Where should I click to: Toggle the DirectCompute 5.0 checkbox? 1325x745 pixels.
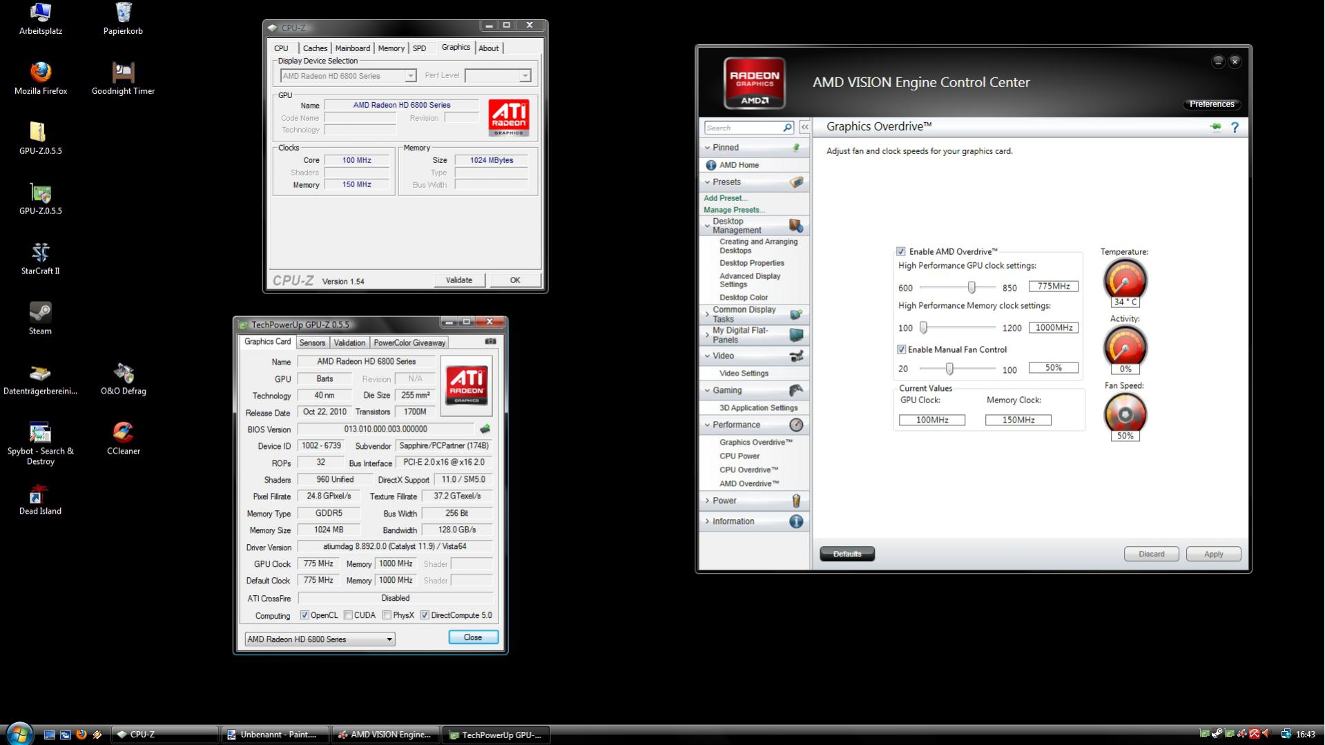pyautogui.click(x=425, y=615)
